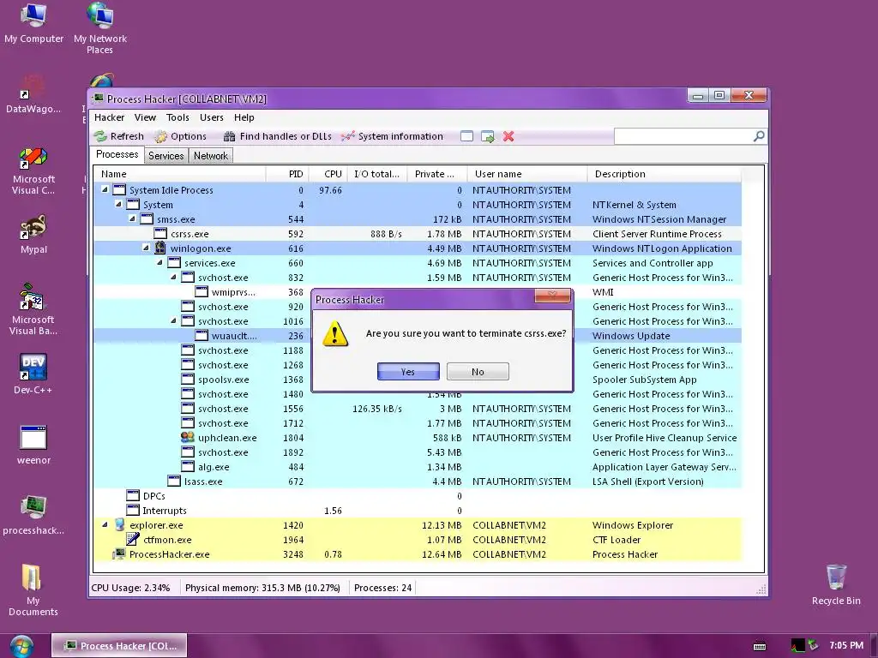Select the alg.exe process row

coord(418,467)
